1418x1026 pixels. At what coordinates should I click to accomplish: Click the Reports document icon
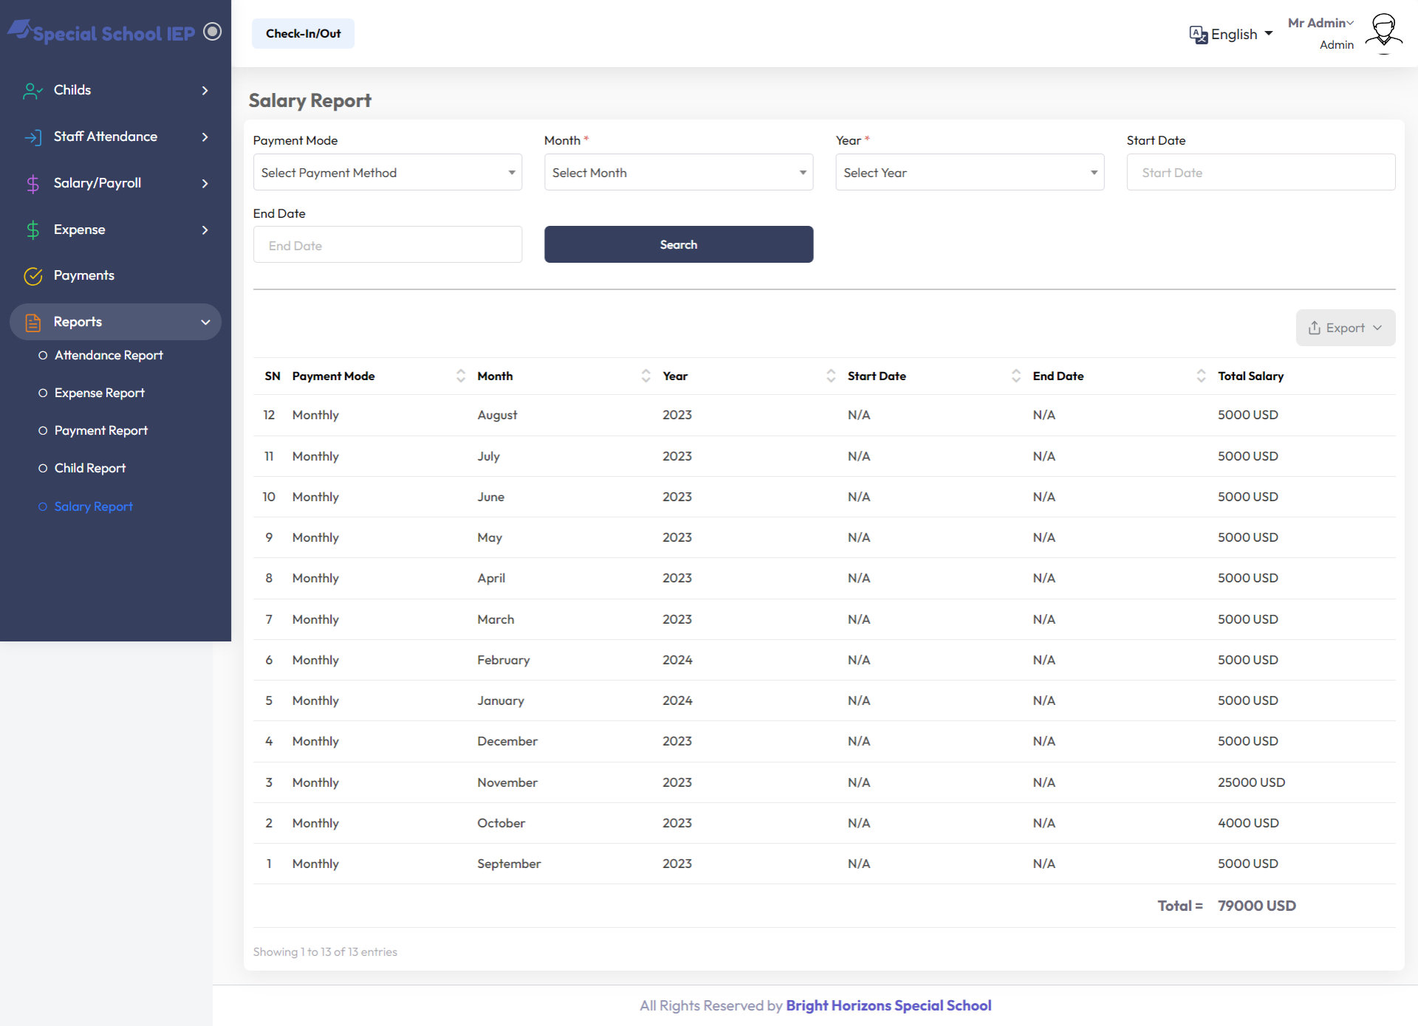coord(33,322)
